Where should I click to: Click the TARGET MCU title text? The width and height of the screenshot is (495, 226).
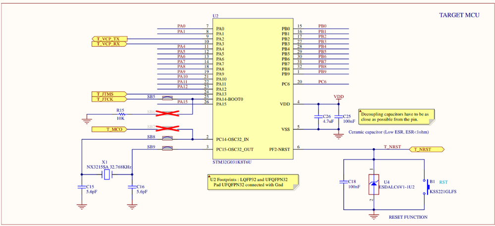pos(460,15)
